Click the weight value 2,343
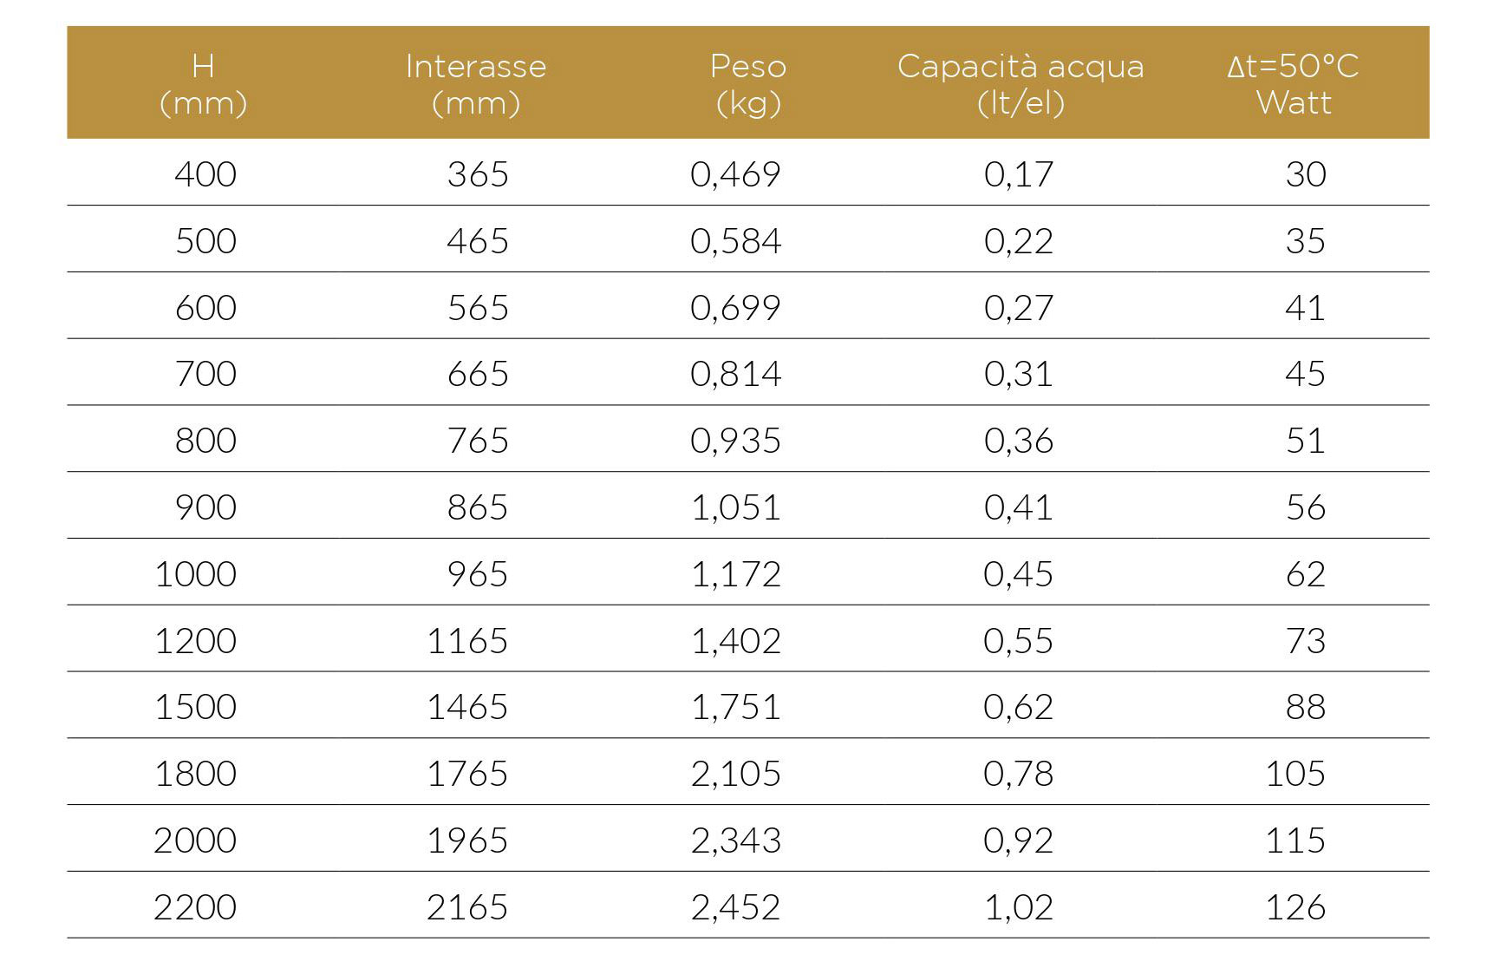The width and height of the screenshot is (1500, 968). coord(735,840)
